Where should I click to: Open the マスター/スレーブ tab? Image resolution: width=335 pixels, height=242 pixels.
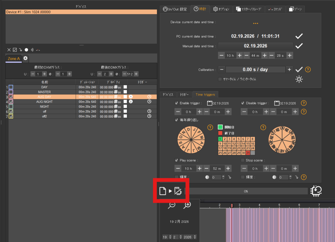click(249, 9)
